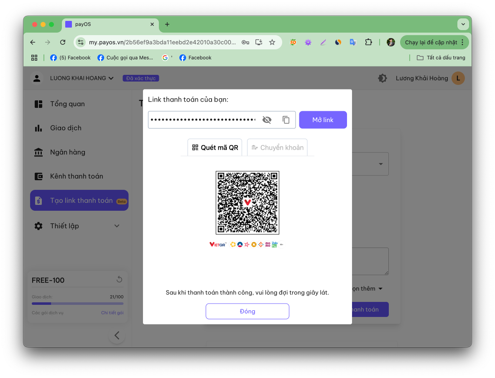The width and height of the screenshot is (495, 378).
Task: Open the Extensions puzzle icon
Action: (368, 42)
